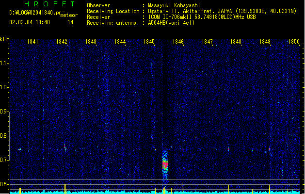Click the echo at the 1346 marker

click(x=182, y=149)
